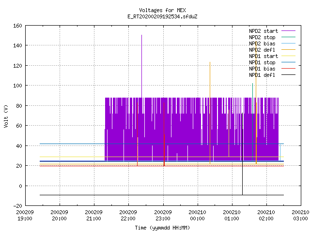Click the 'NPD2 start' legend label
Screen dimensions: 310x232
pos(263,31)
